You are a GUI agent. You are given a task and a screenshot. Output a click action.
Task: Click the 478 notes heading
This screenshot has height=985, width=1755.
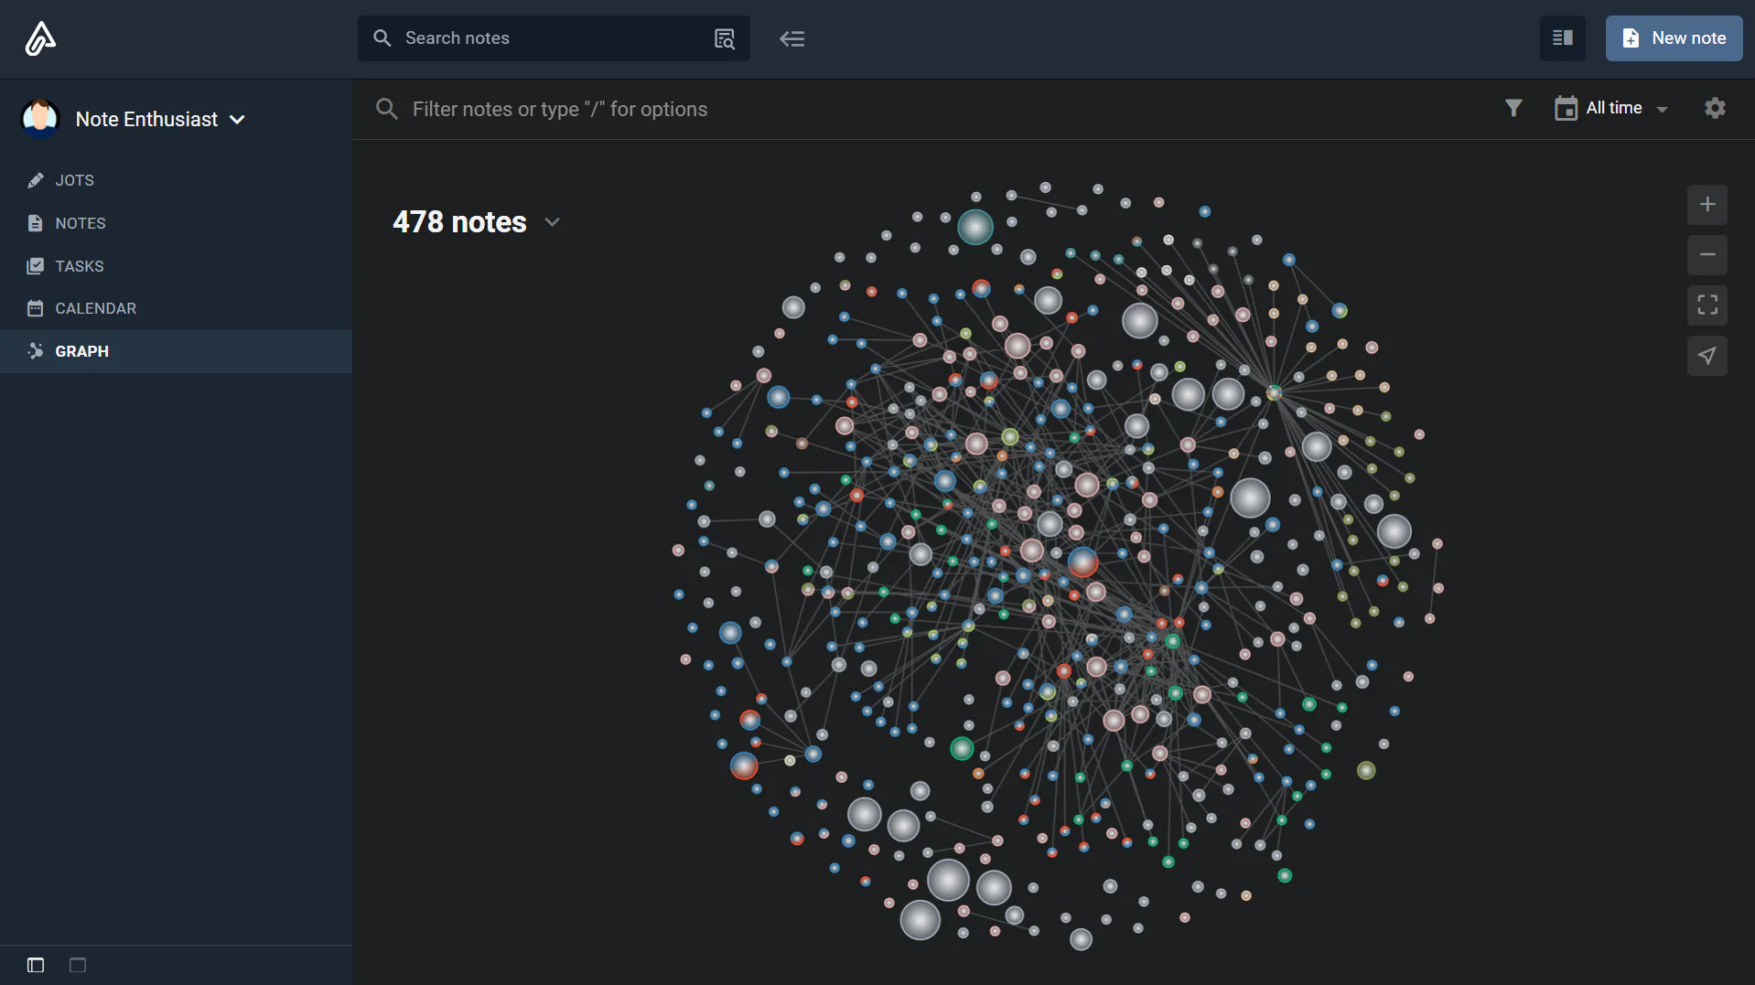(459, 222)
